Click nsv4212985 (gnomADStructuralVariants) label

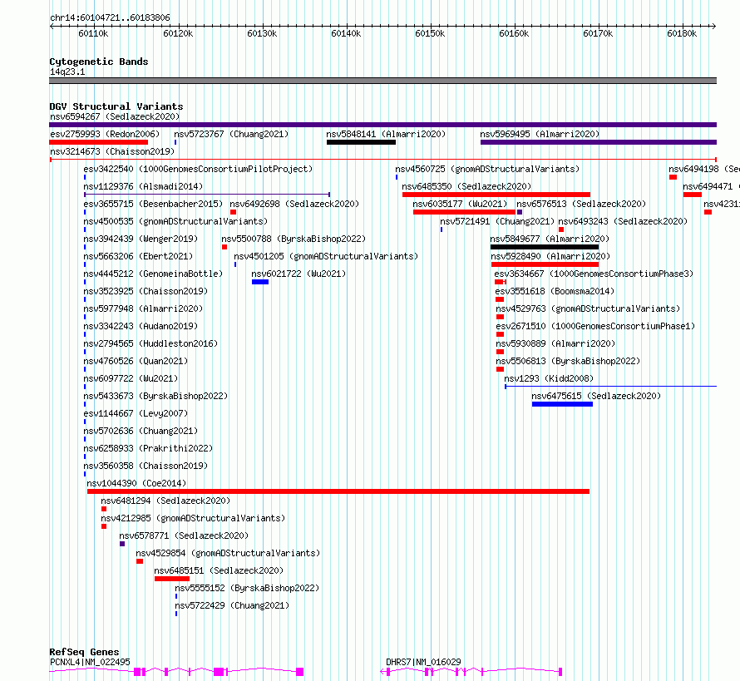tap(193, 518)
